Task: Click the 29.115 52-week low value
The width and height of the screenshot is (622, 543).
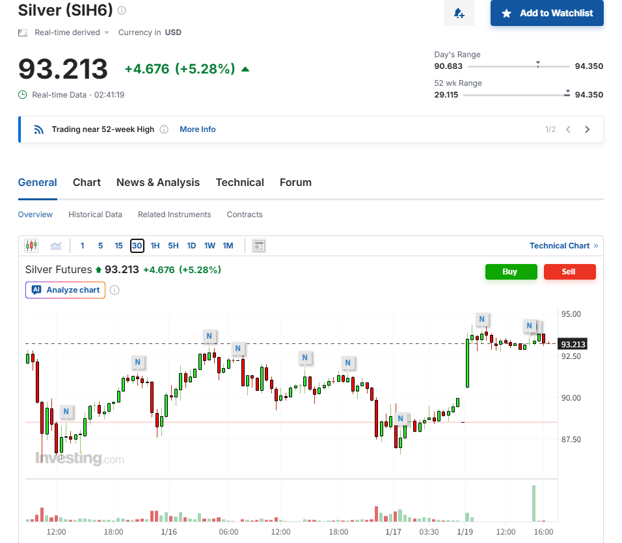Action: click(446, 95)
